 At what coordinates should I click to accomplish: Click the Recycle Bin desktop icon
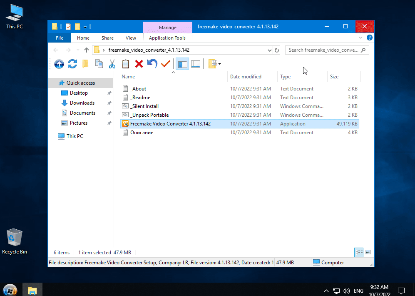(x=15, y=241)
